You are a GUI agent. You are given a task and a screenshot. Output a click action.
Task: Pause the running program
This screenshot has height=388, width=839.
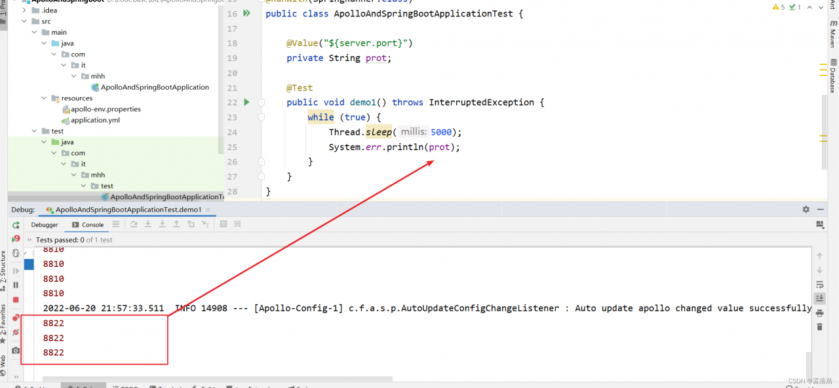[x=16, y=285]
